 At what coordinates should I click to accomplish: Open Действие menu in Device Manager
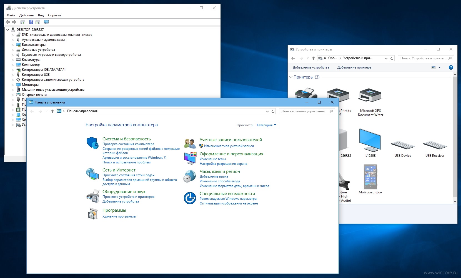click(27, 15)
